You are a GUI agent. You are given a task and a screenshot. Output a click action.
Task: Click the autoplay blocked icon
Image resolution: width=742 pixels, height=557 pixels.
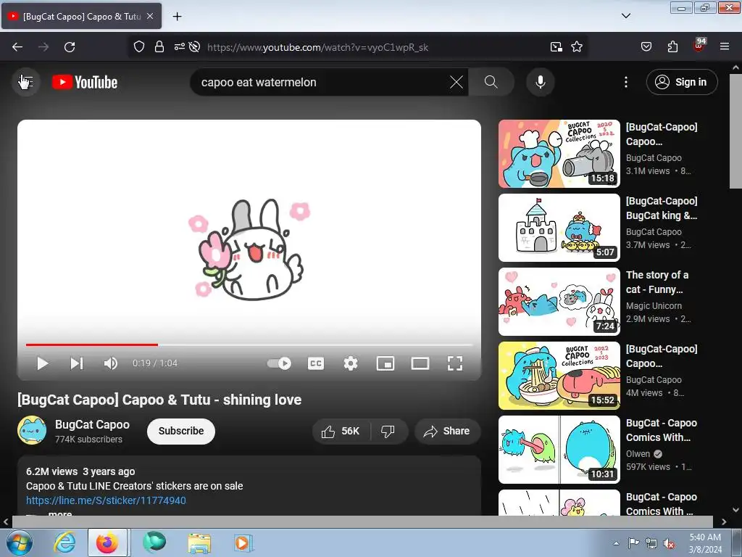click(x=194, y=47)
